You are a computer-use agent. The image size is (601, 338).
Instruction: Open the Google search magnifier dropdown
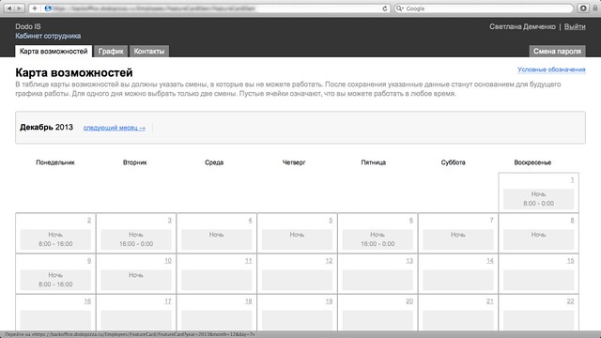coord(400,8)
